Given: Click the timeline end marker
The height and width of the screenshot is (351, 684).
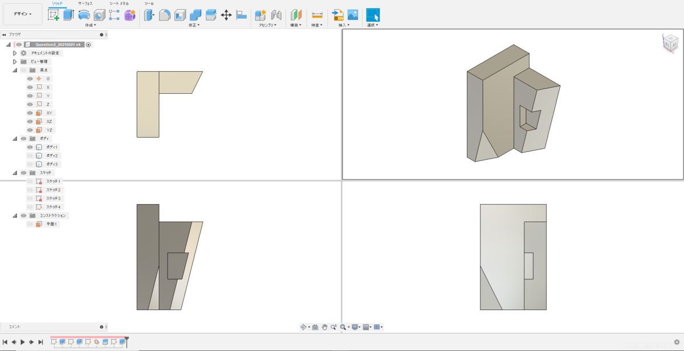Looking at the screenshot, I should click(x=127, y=341).
